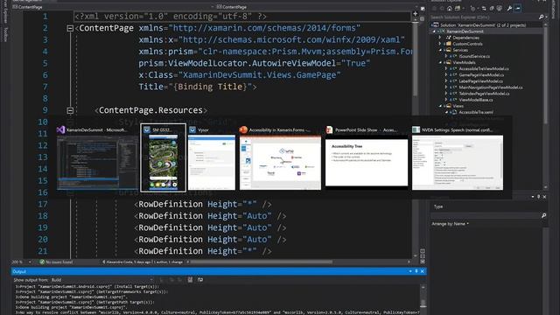Select MainNavigationPageViewModel.cs file
This screenshot has width=560, height=315.
491,87
